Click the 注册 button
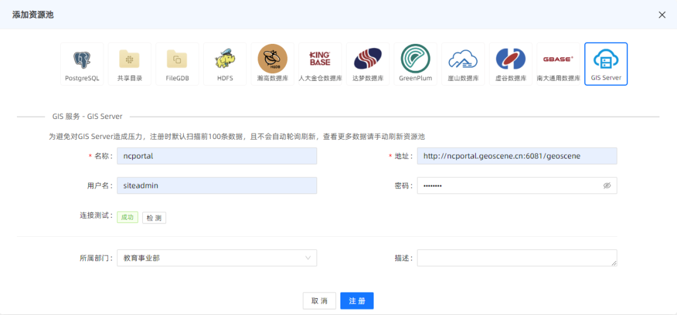This screenshot has height=315, width=677. click(357, 301)
